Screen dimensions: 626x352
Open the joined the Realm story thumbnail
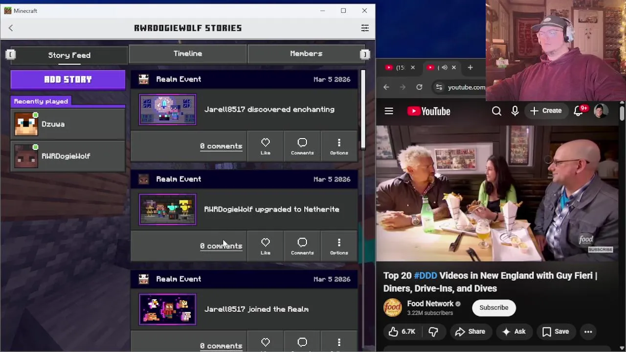pos(167,309)
